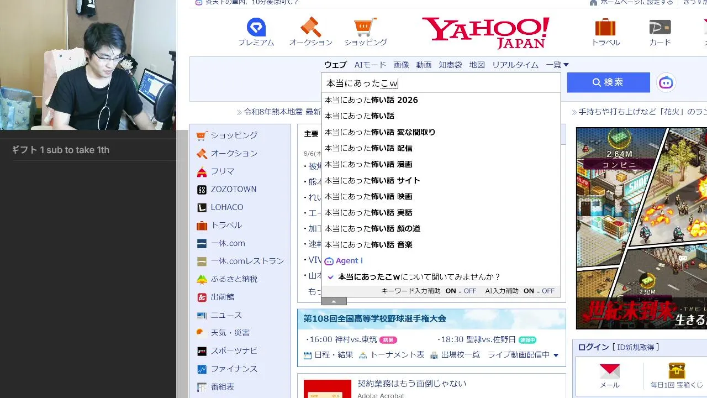Turn キーワード入力補助 OFF
Viewport: 707px width, 398px height.
[470, 291]
